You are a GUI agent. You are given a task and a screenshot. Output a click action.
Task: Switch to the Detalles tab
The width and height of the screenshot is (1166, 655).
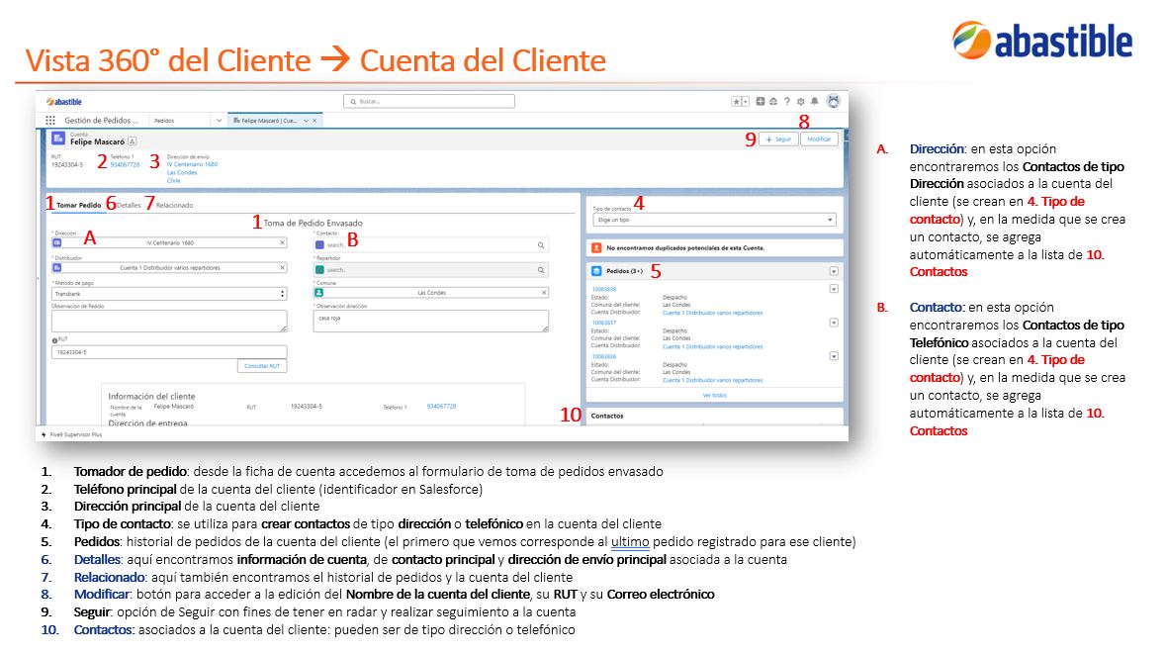129,206
